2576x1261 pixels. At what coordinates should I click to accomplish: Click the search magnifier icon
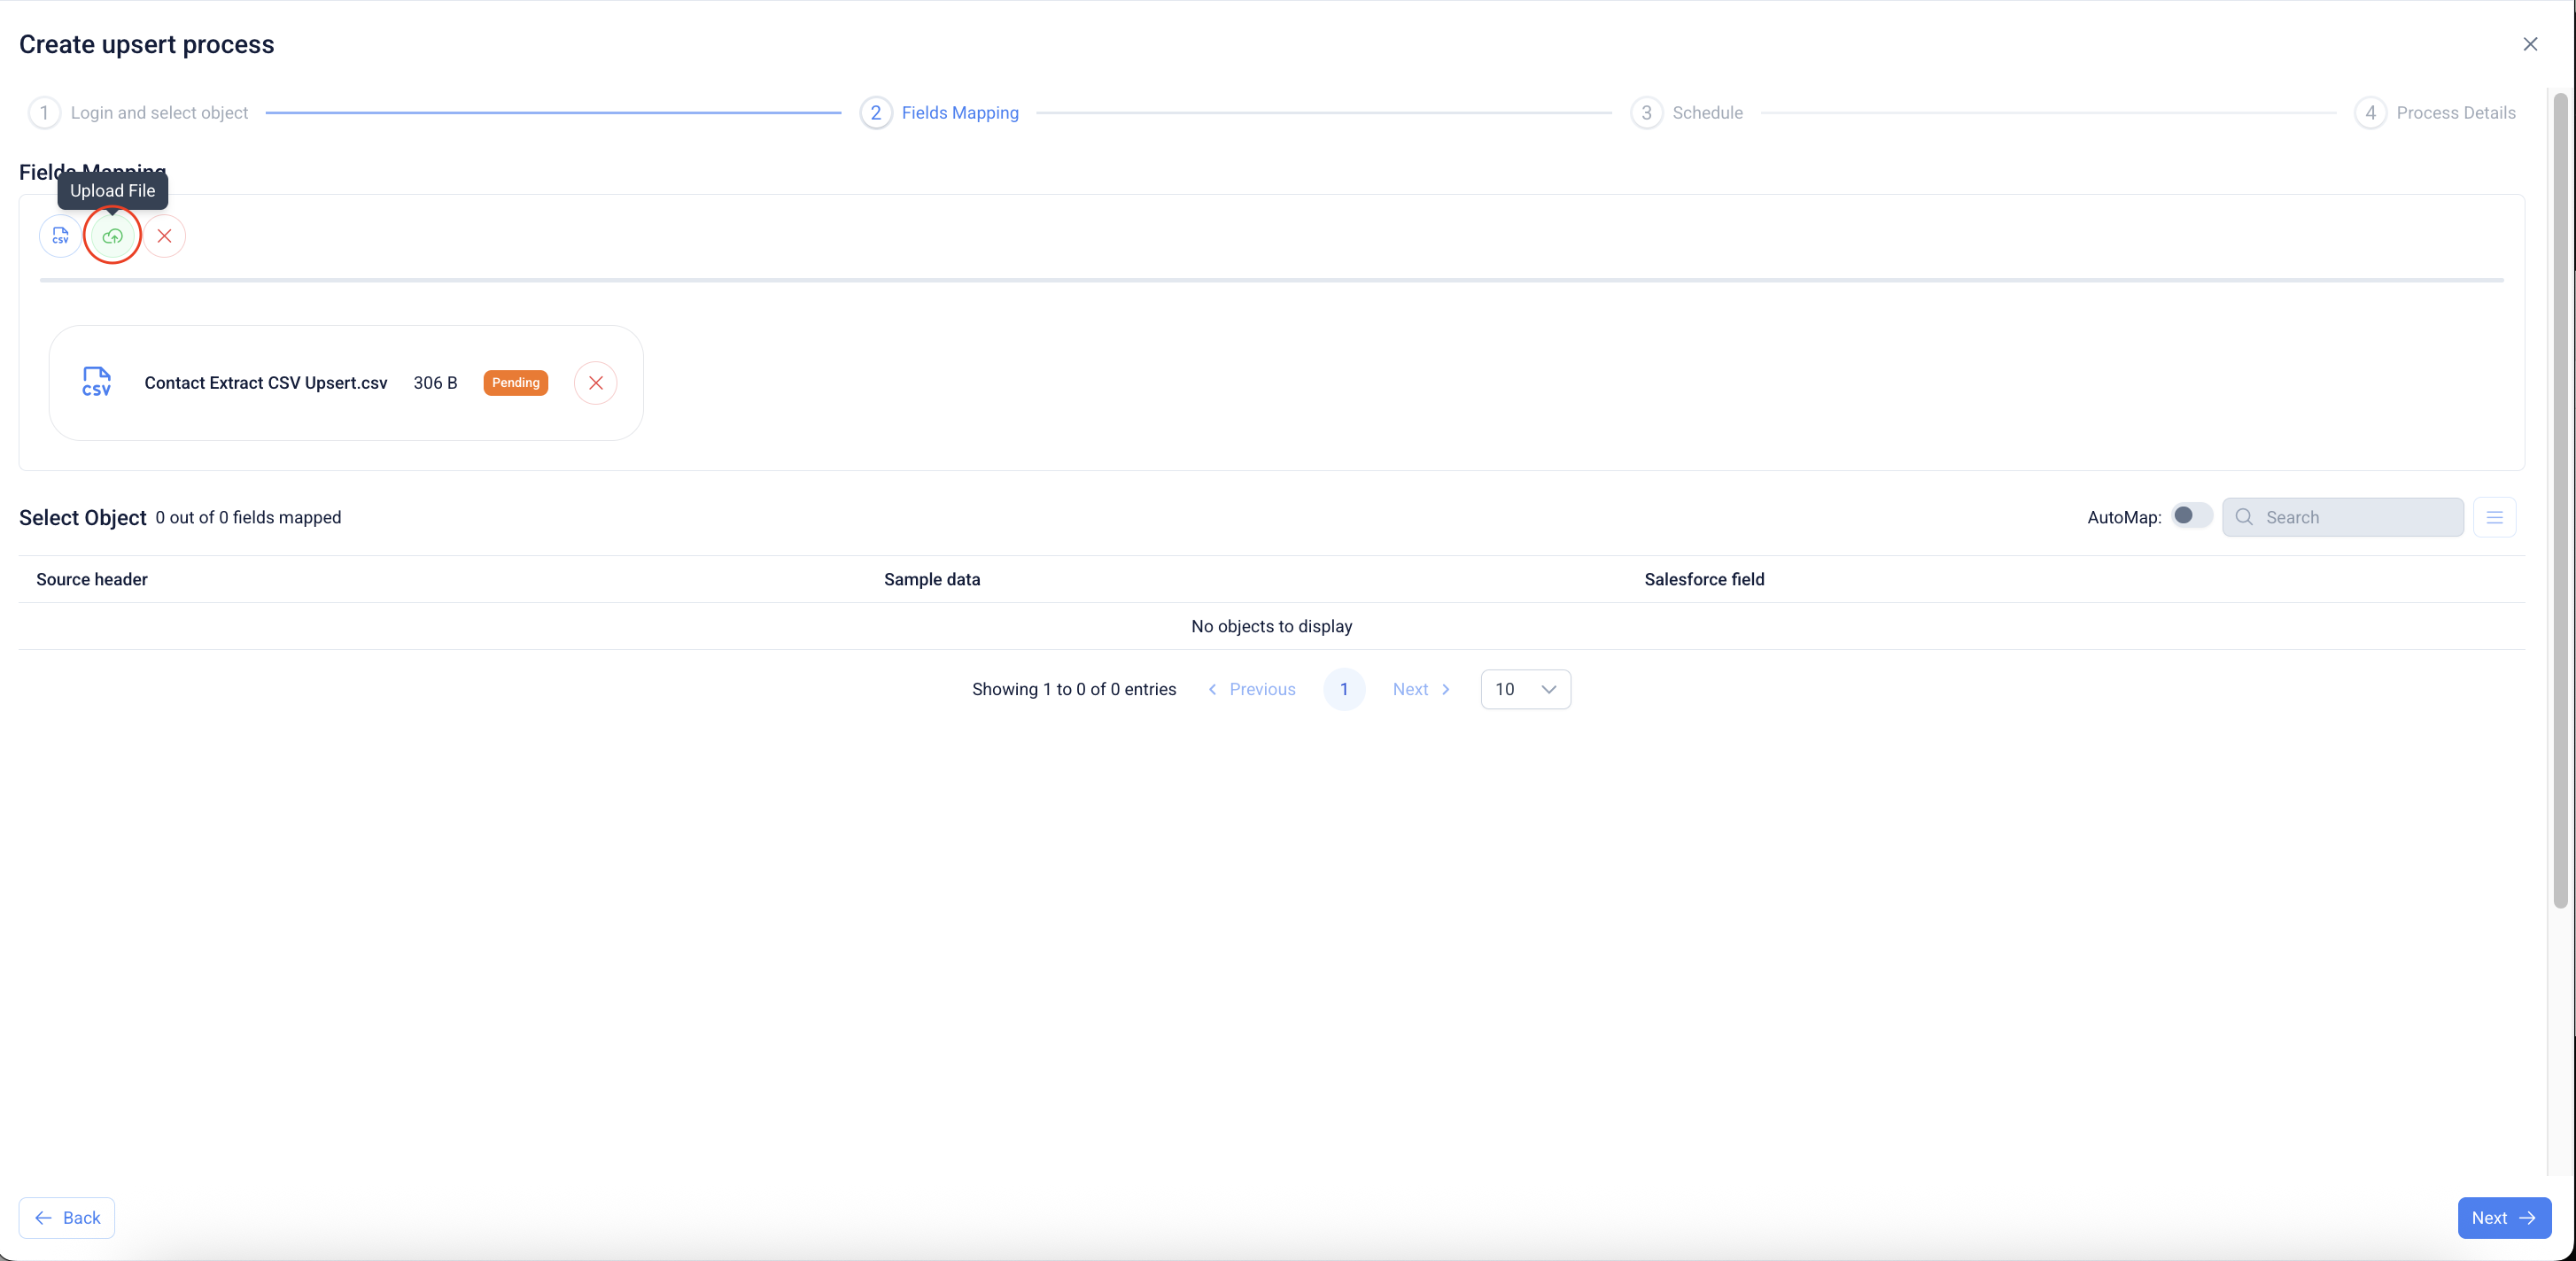(x=2244, y=517)
